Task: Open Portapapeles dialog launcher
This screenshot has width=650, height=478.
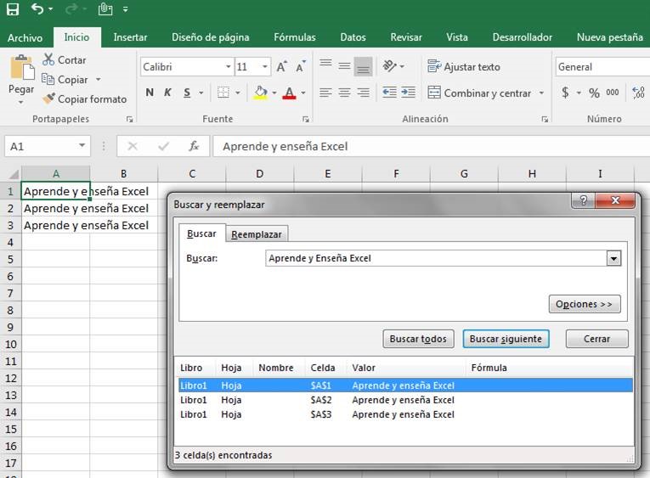Action: 130,120
